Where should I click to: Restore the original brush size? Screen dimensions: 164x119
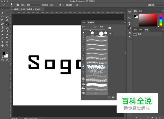[95, 27]
